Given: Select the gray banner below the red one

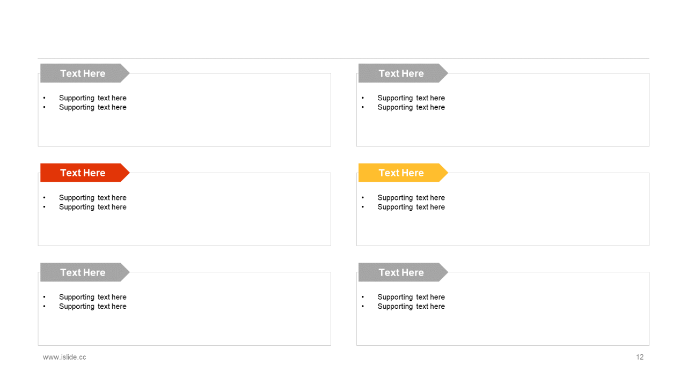Looking at the screenshot, I should pyautogui.click(x=85, y=272).
